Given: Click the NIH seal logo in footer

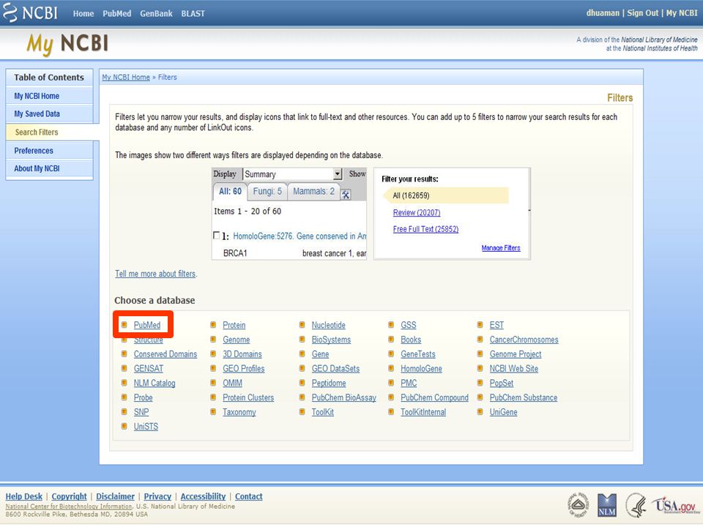Looking at the screenshot, I should [578, 505].
